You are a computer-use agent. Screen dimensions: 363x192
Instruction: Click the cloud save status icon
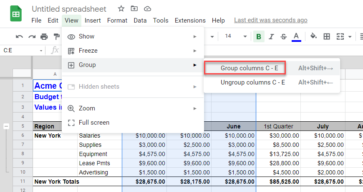pos(147,9)
